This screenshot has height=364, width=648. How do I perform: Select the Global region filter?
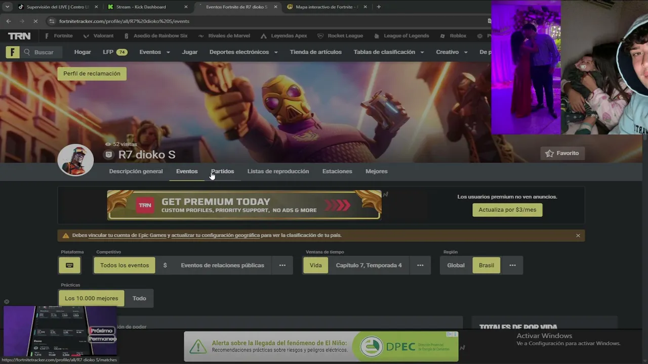[x=456, y=265]
